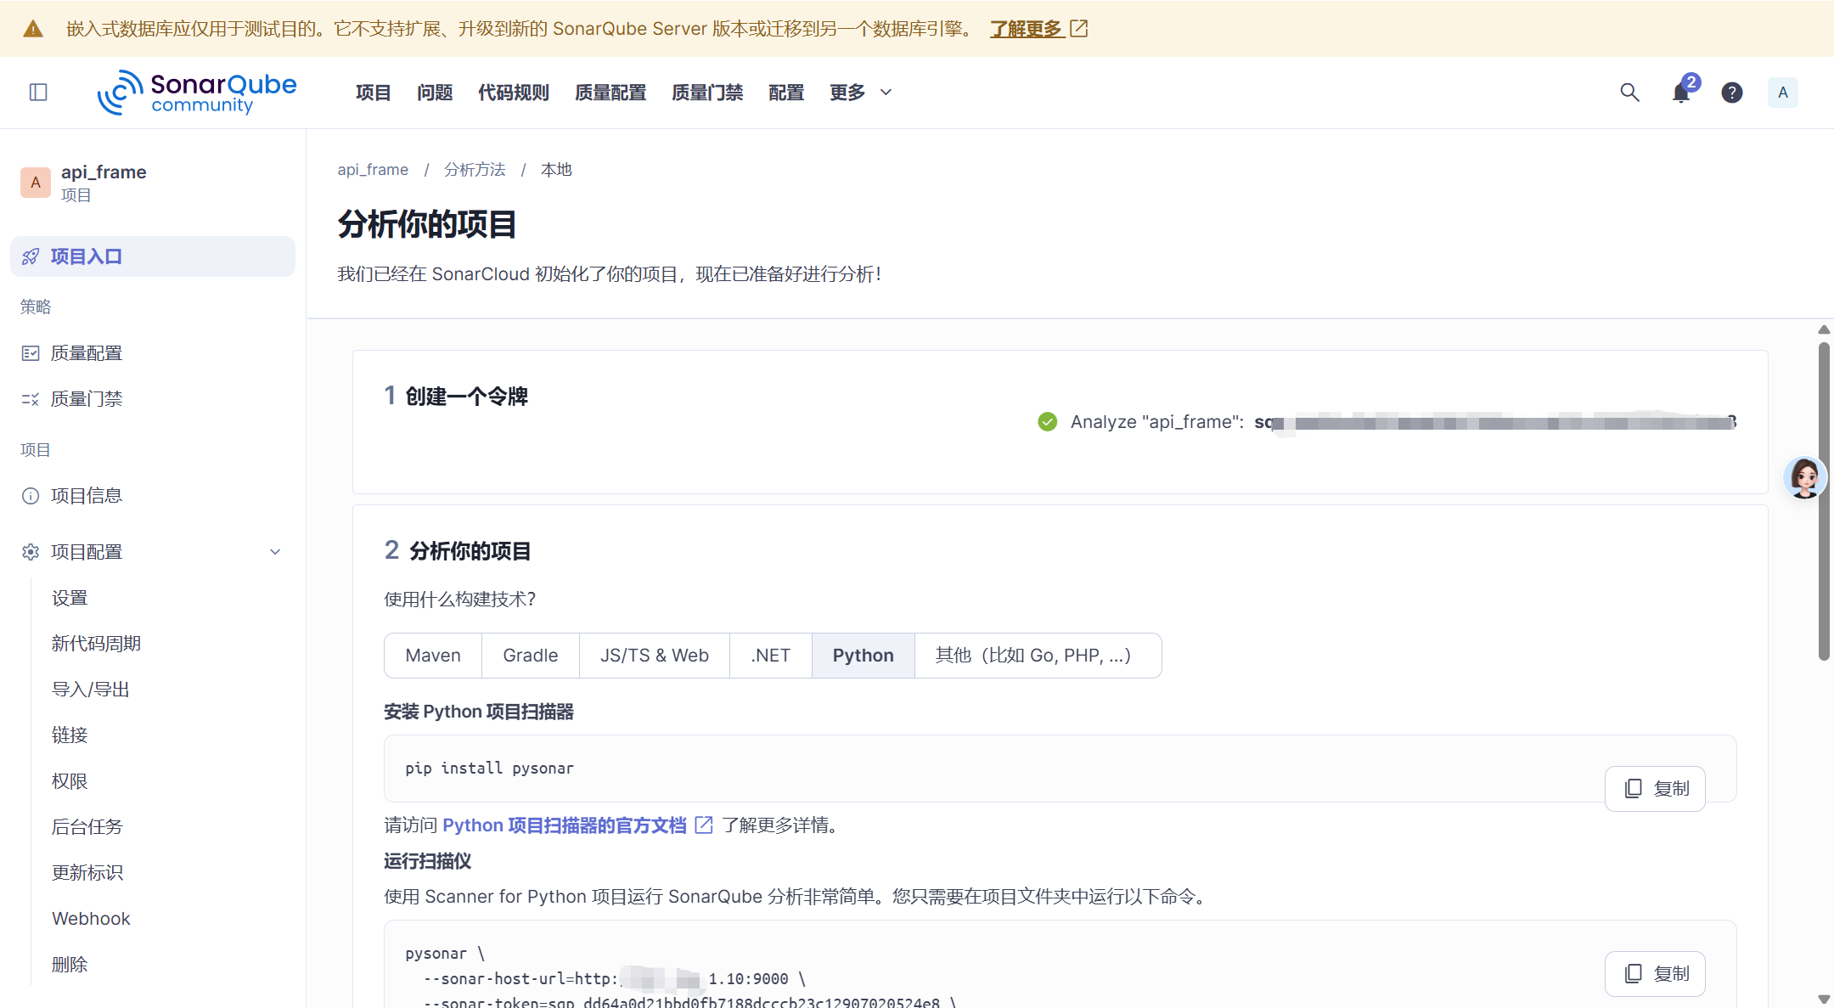Open the search magnifier icon
Viewport: 1834px width, 1008px height.
(1629, 92)
